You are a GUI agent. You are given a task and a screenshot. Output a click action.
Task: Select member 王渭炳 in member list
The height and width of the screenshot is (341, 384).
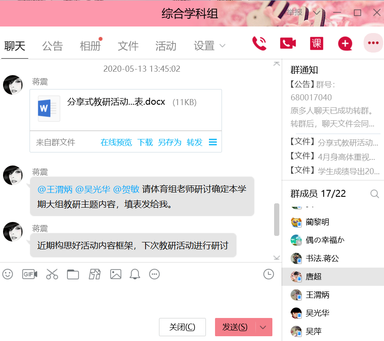[x=333, y=295]
